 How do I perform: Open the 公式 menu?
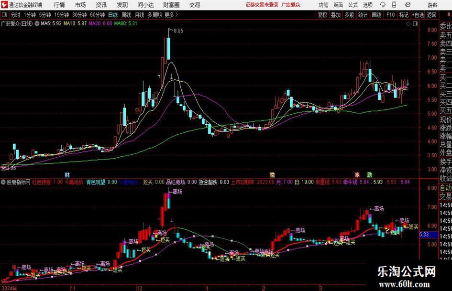coord(353,5)
